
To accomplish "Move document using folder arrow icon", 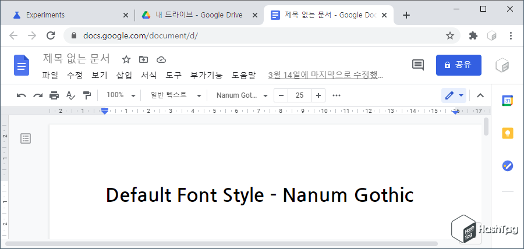I will 143,59.
